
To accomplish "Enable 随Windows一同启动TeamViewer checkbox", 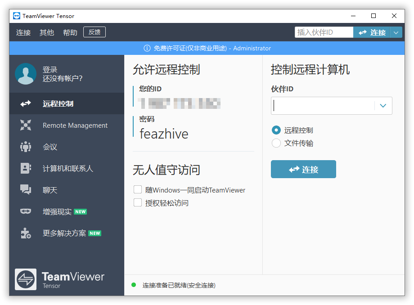I will [138, 190].
